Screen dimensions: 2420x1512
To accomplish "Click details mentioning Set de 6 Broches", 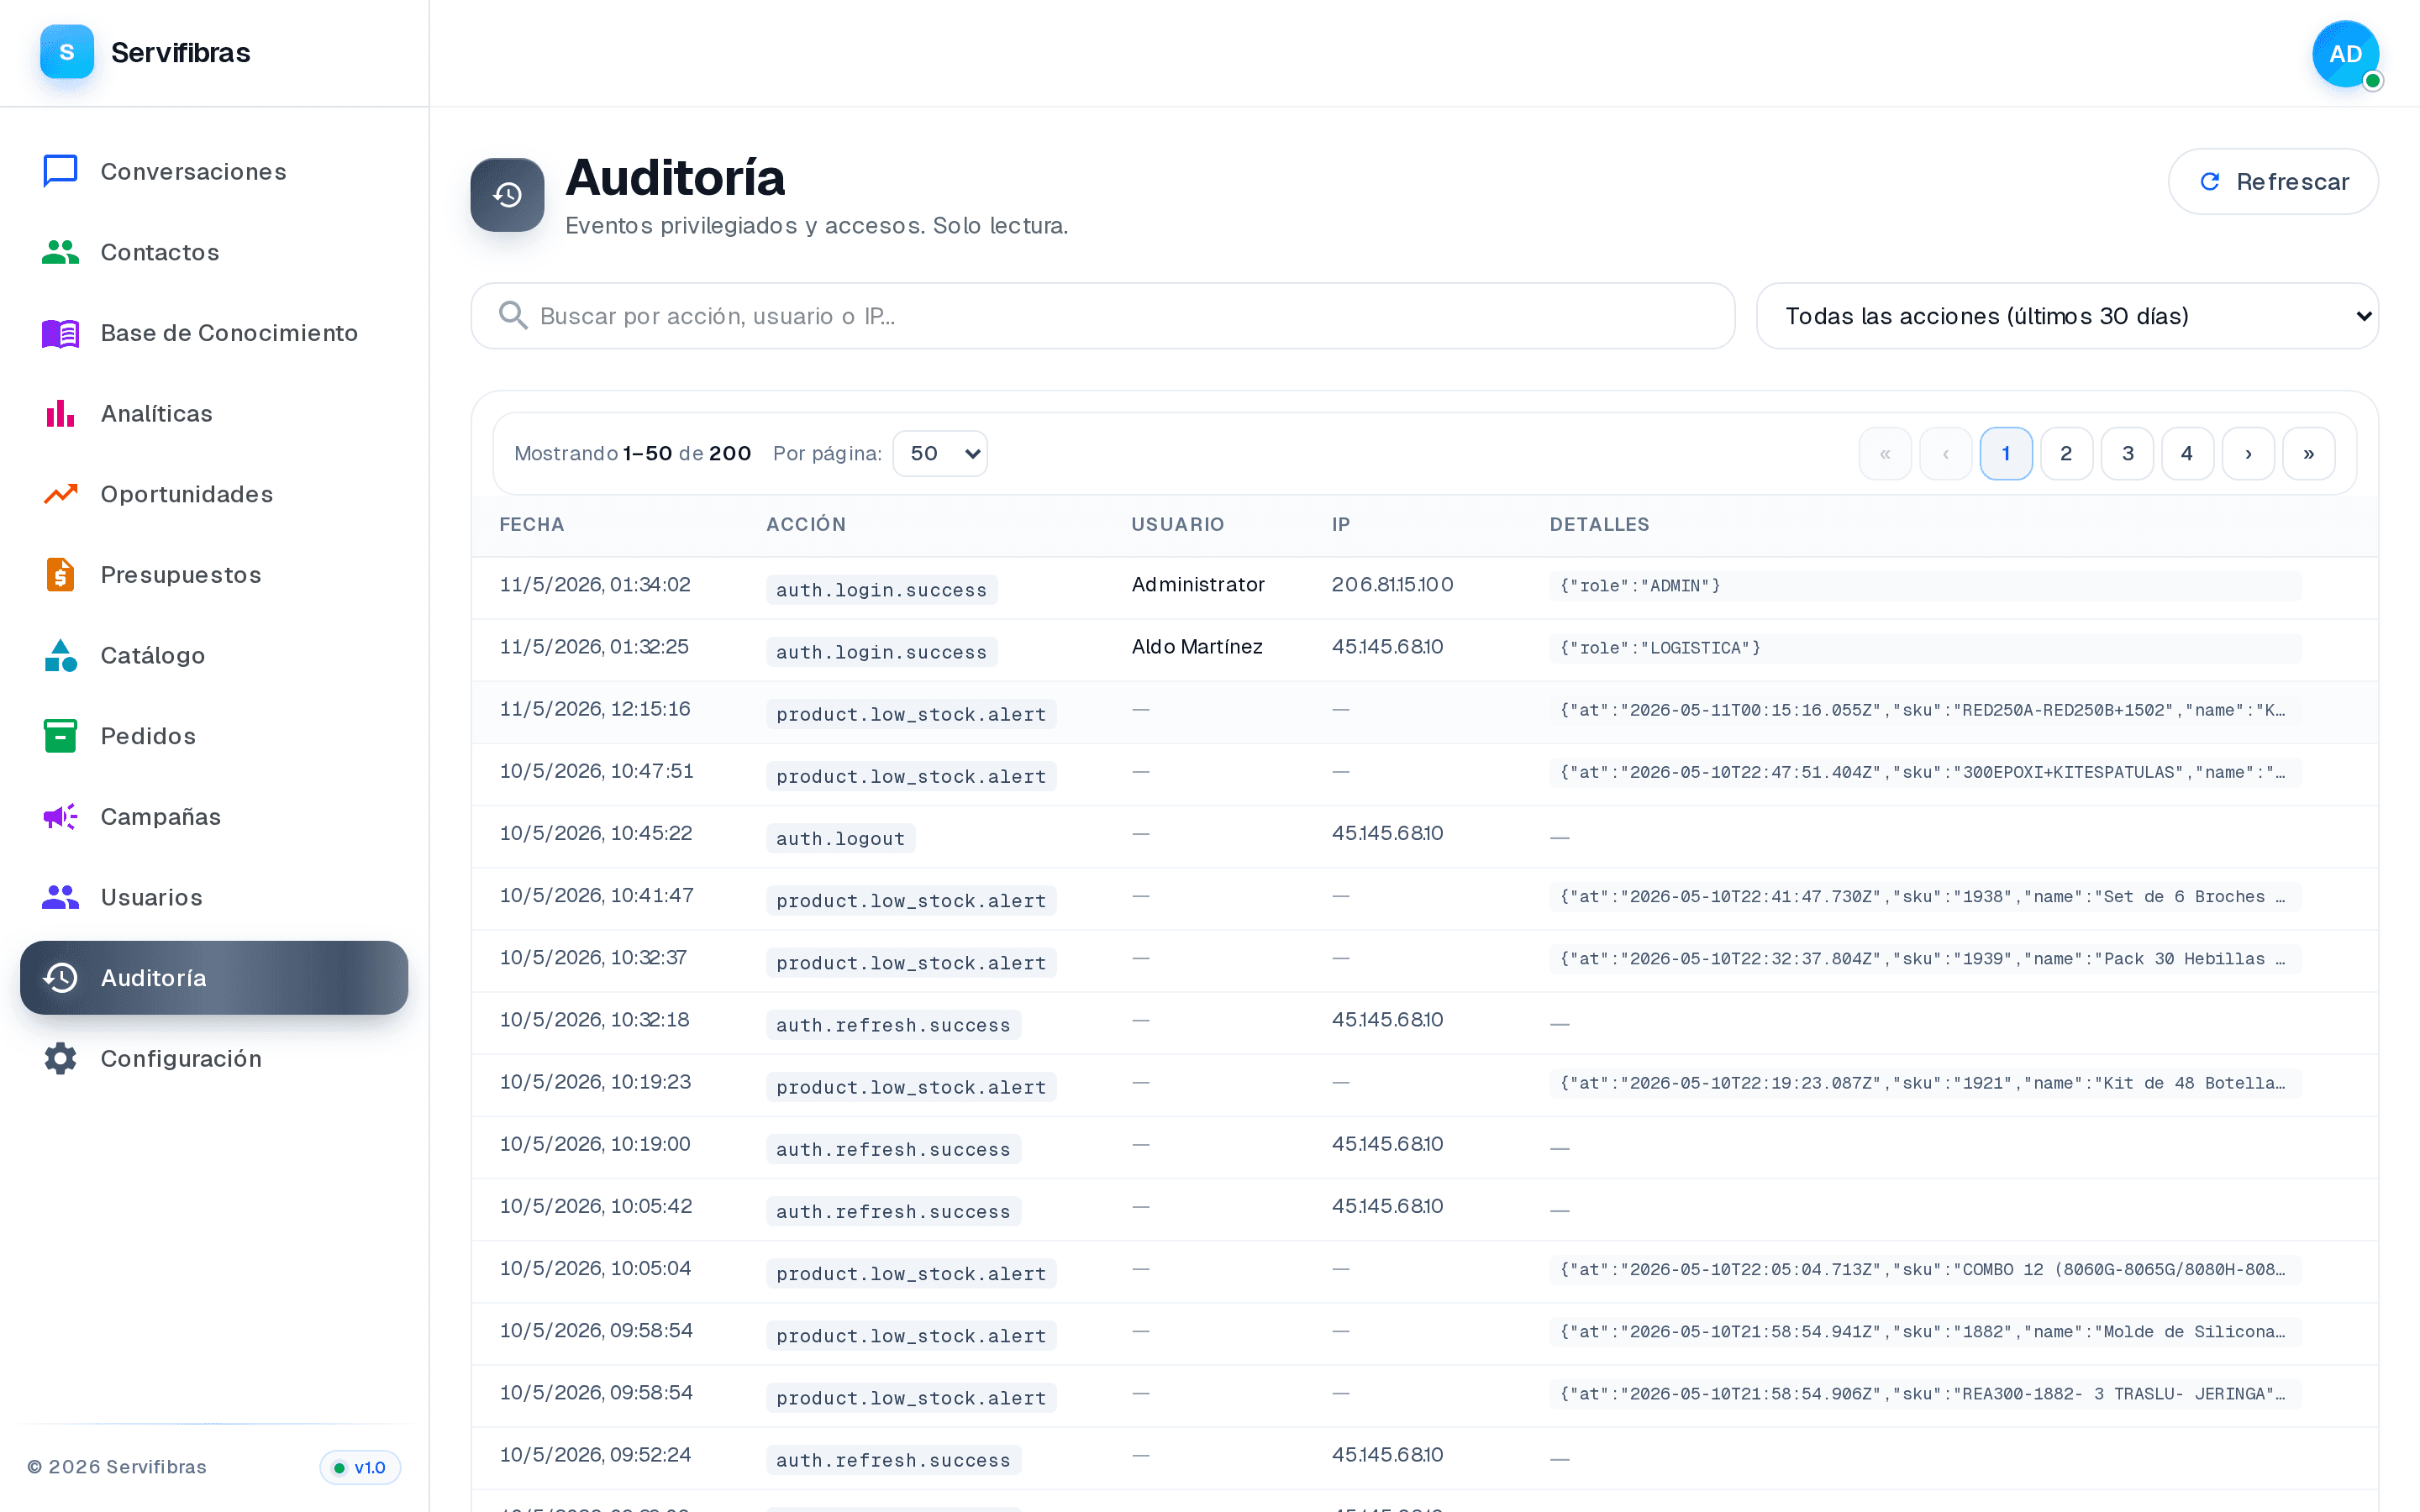I will tap(1925, 897).
